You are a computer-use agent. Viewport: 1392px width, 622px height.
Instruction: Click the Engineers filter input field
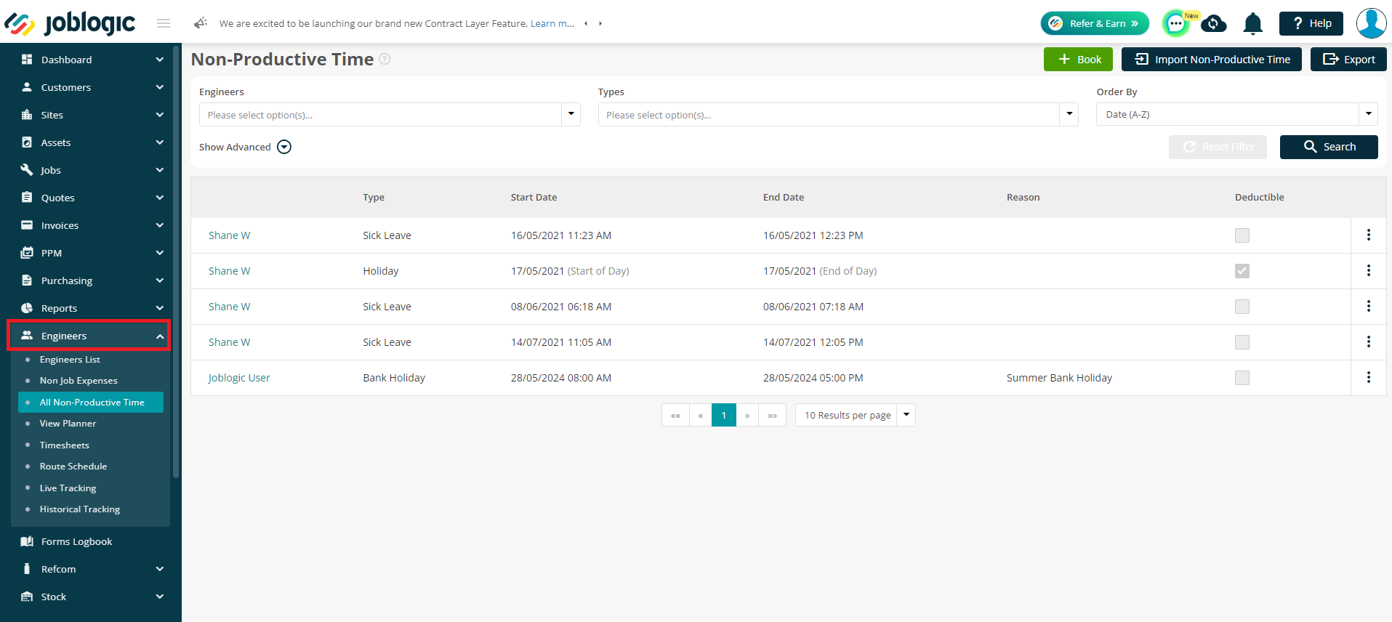[x=380, y=115]
